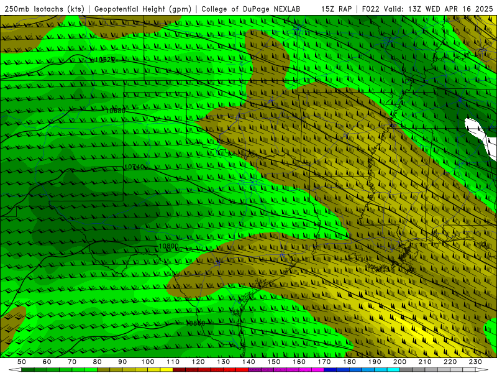497x373 pixels.
Task: Click the 200 value on the color scale
Action: (399, 362)
